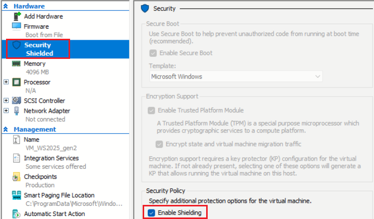Expand the Processor tree node
This screenshot has width=374, height=219.
(6, 82)
